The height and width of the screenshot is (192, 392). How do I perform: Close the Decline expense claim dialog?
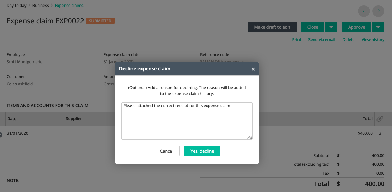253,69
